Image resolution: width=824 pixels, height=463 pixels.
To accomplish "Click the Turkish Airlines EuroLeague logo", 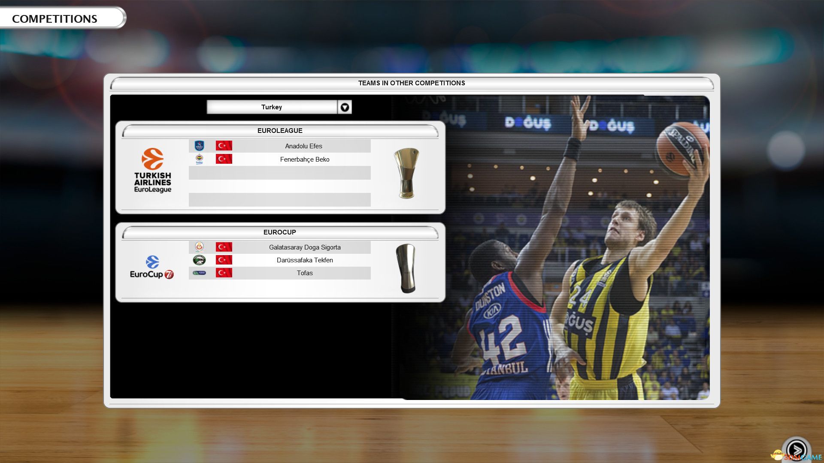I will pyautogui.click(x=152, y=171).
